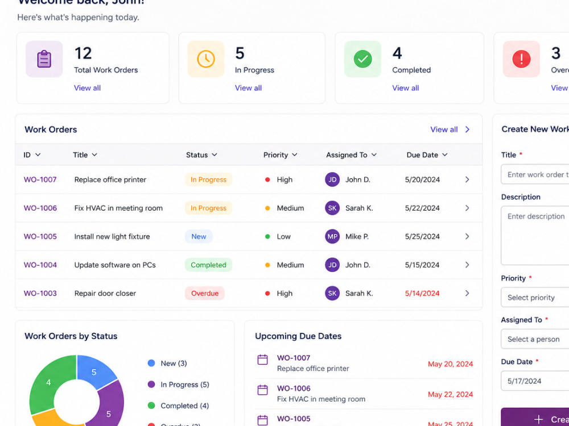Screen dimensions: 569x426
Task: Open work order WO-1007 ID link
Action: tap(40, 179)
